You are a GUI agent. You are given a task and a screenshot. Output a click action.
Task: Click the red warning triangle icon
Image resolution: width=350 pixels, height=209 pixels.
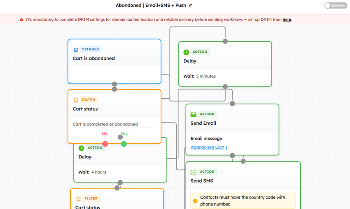pyautogui.click(x=22, y=19)
